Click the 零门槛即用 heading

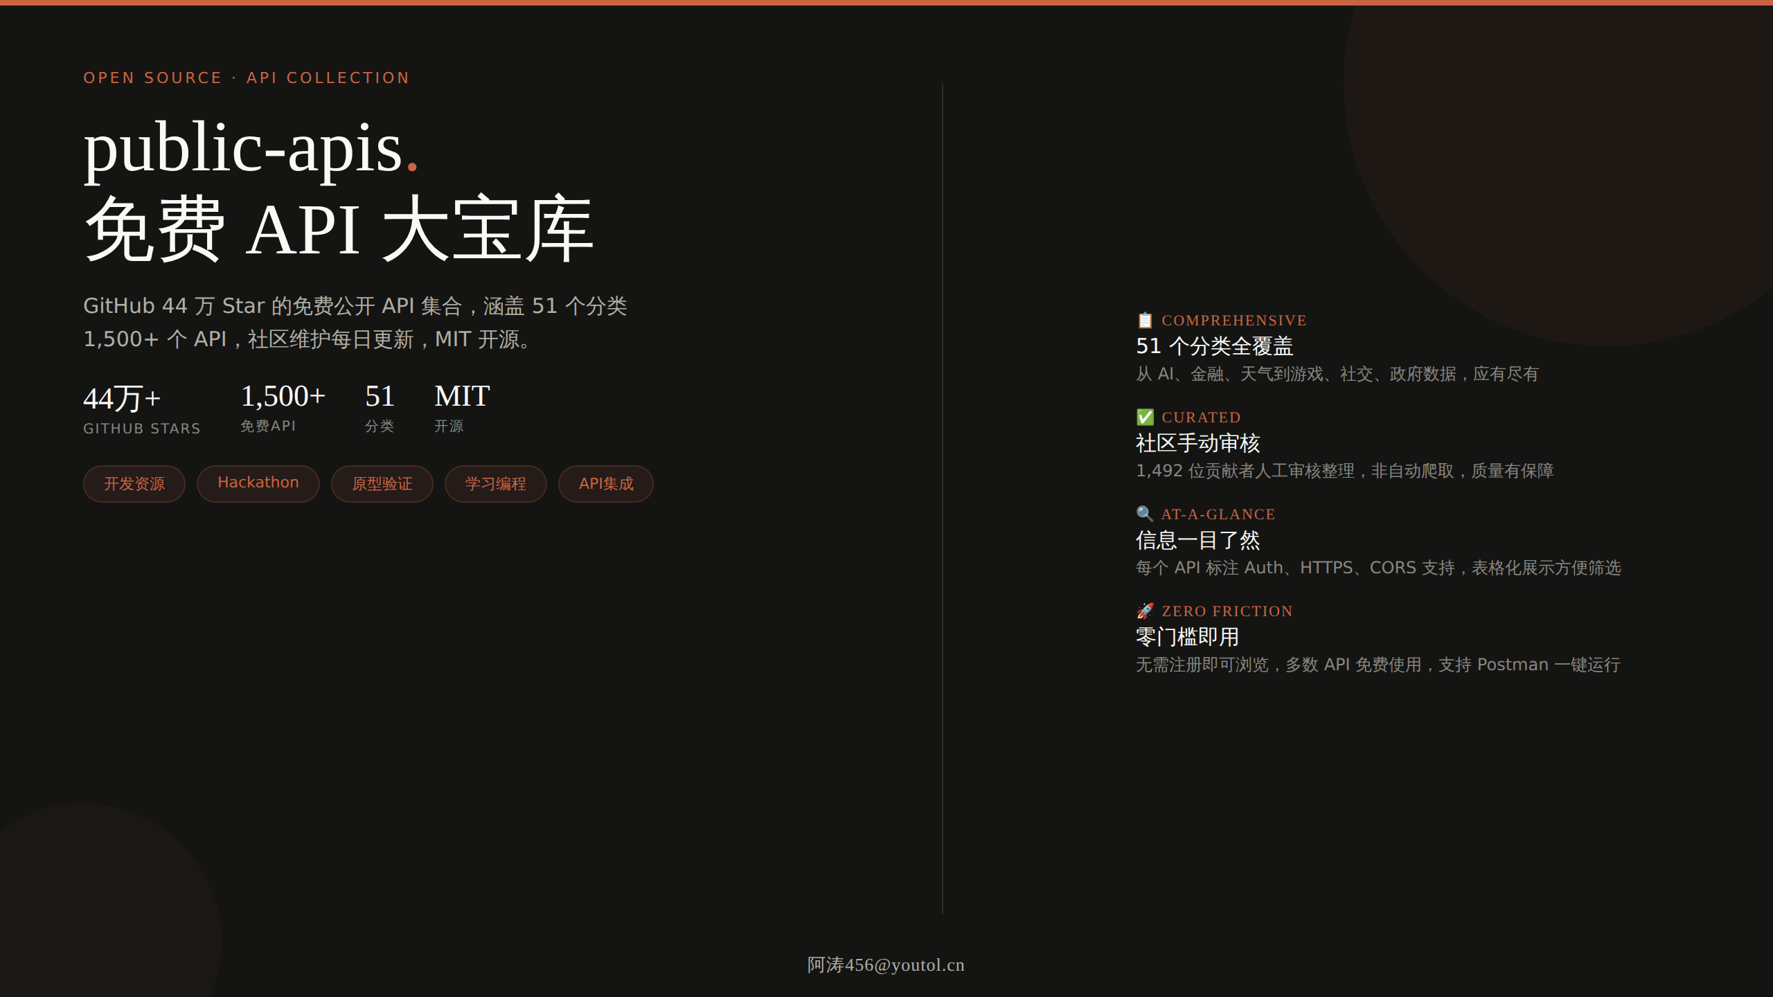(1188, 637)
